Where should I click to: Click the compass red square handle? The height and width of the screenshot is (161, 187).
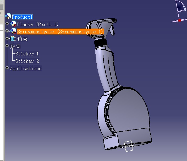(x=179, y=20)
